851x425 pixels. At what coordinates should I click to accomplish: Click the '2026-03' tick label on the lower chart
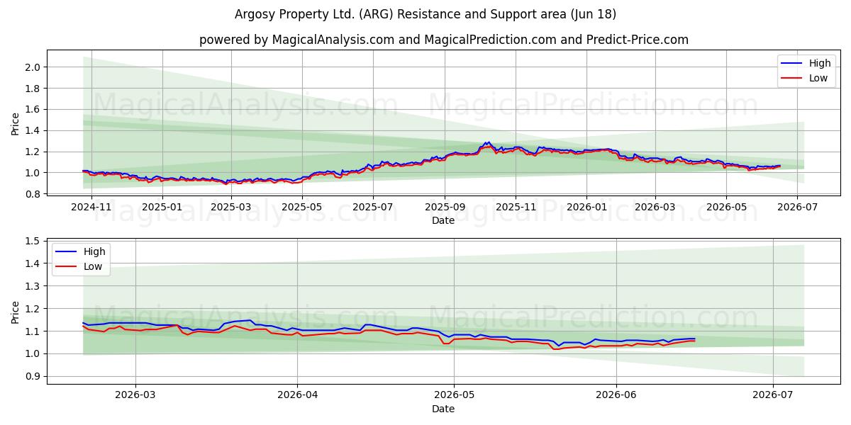(135, 395)
